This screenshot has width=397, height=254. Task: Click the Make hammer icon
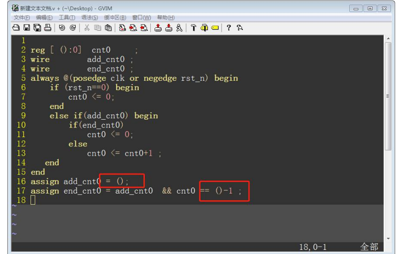click(193, 28)
